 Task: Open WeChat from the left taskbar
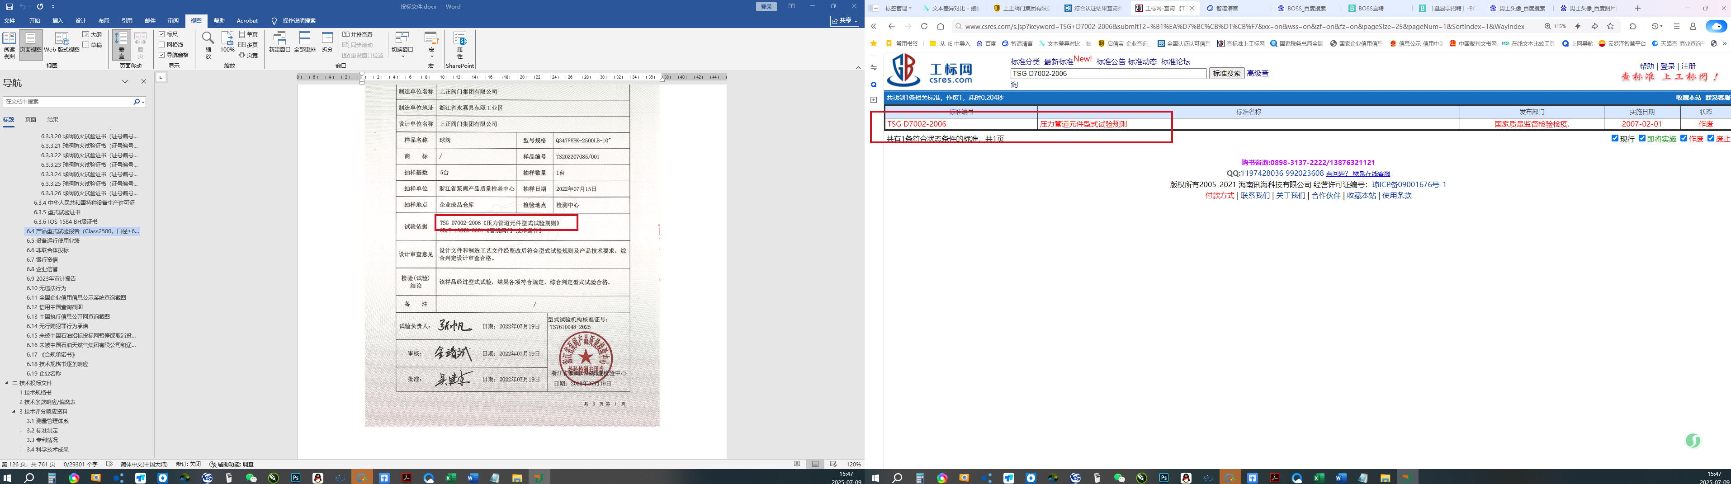pos(251,478)
